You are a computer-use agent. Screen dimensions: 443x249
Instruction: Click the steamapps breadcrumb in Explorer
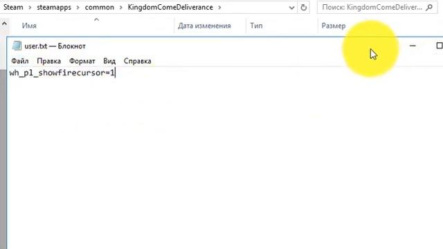[54, 8]
